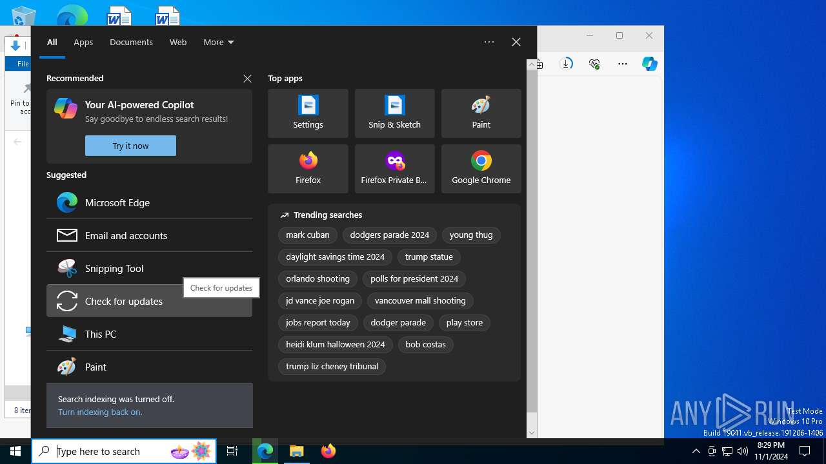Search trending 'orlando shooting'
This screenshot has width=826, height=464.
coord(318,279)
